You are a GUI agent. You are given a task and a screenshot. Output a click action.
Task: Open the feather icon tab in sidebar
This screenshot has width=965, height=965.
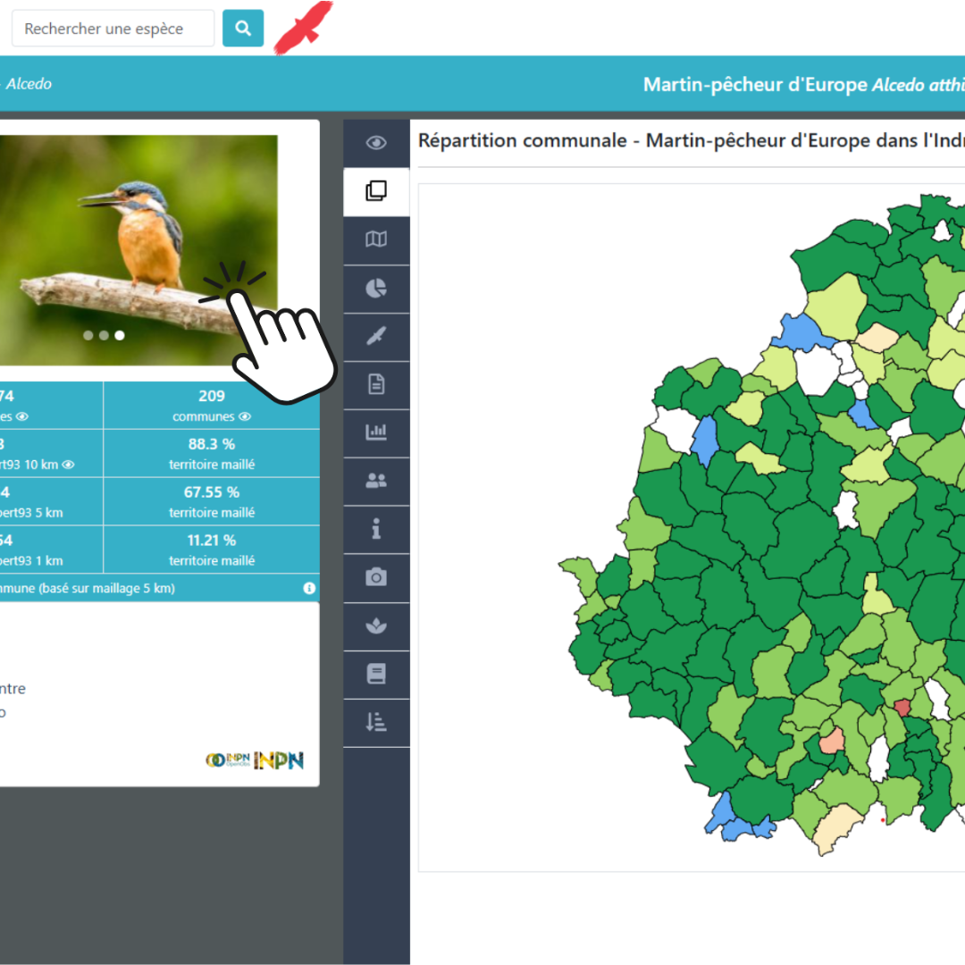point(376,336)
